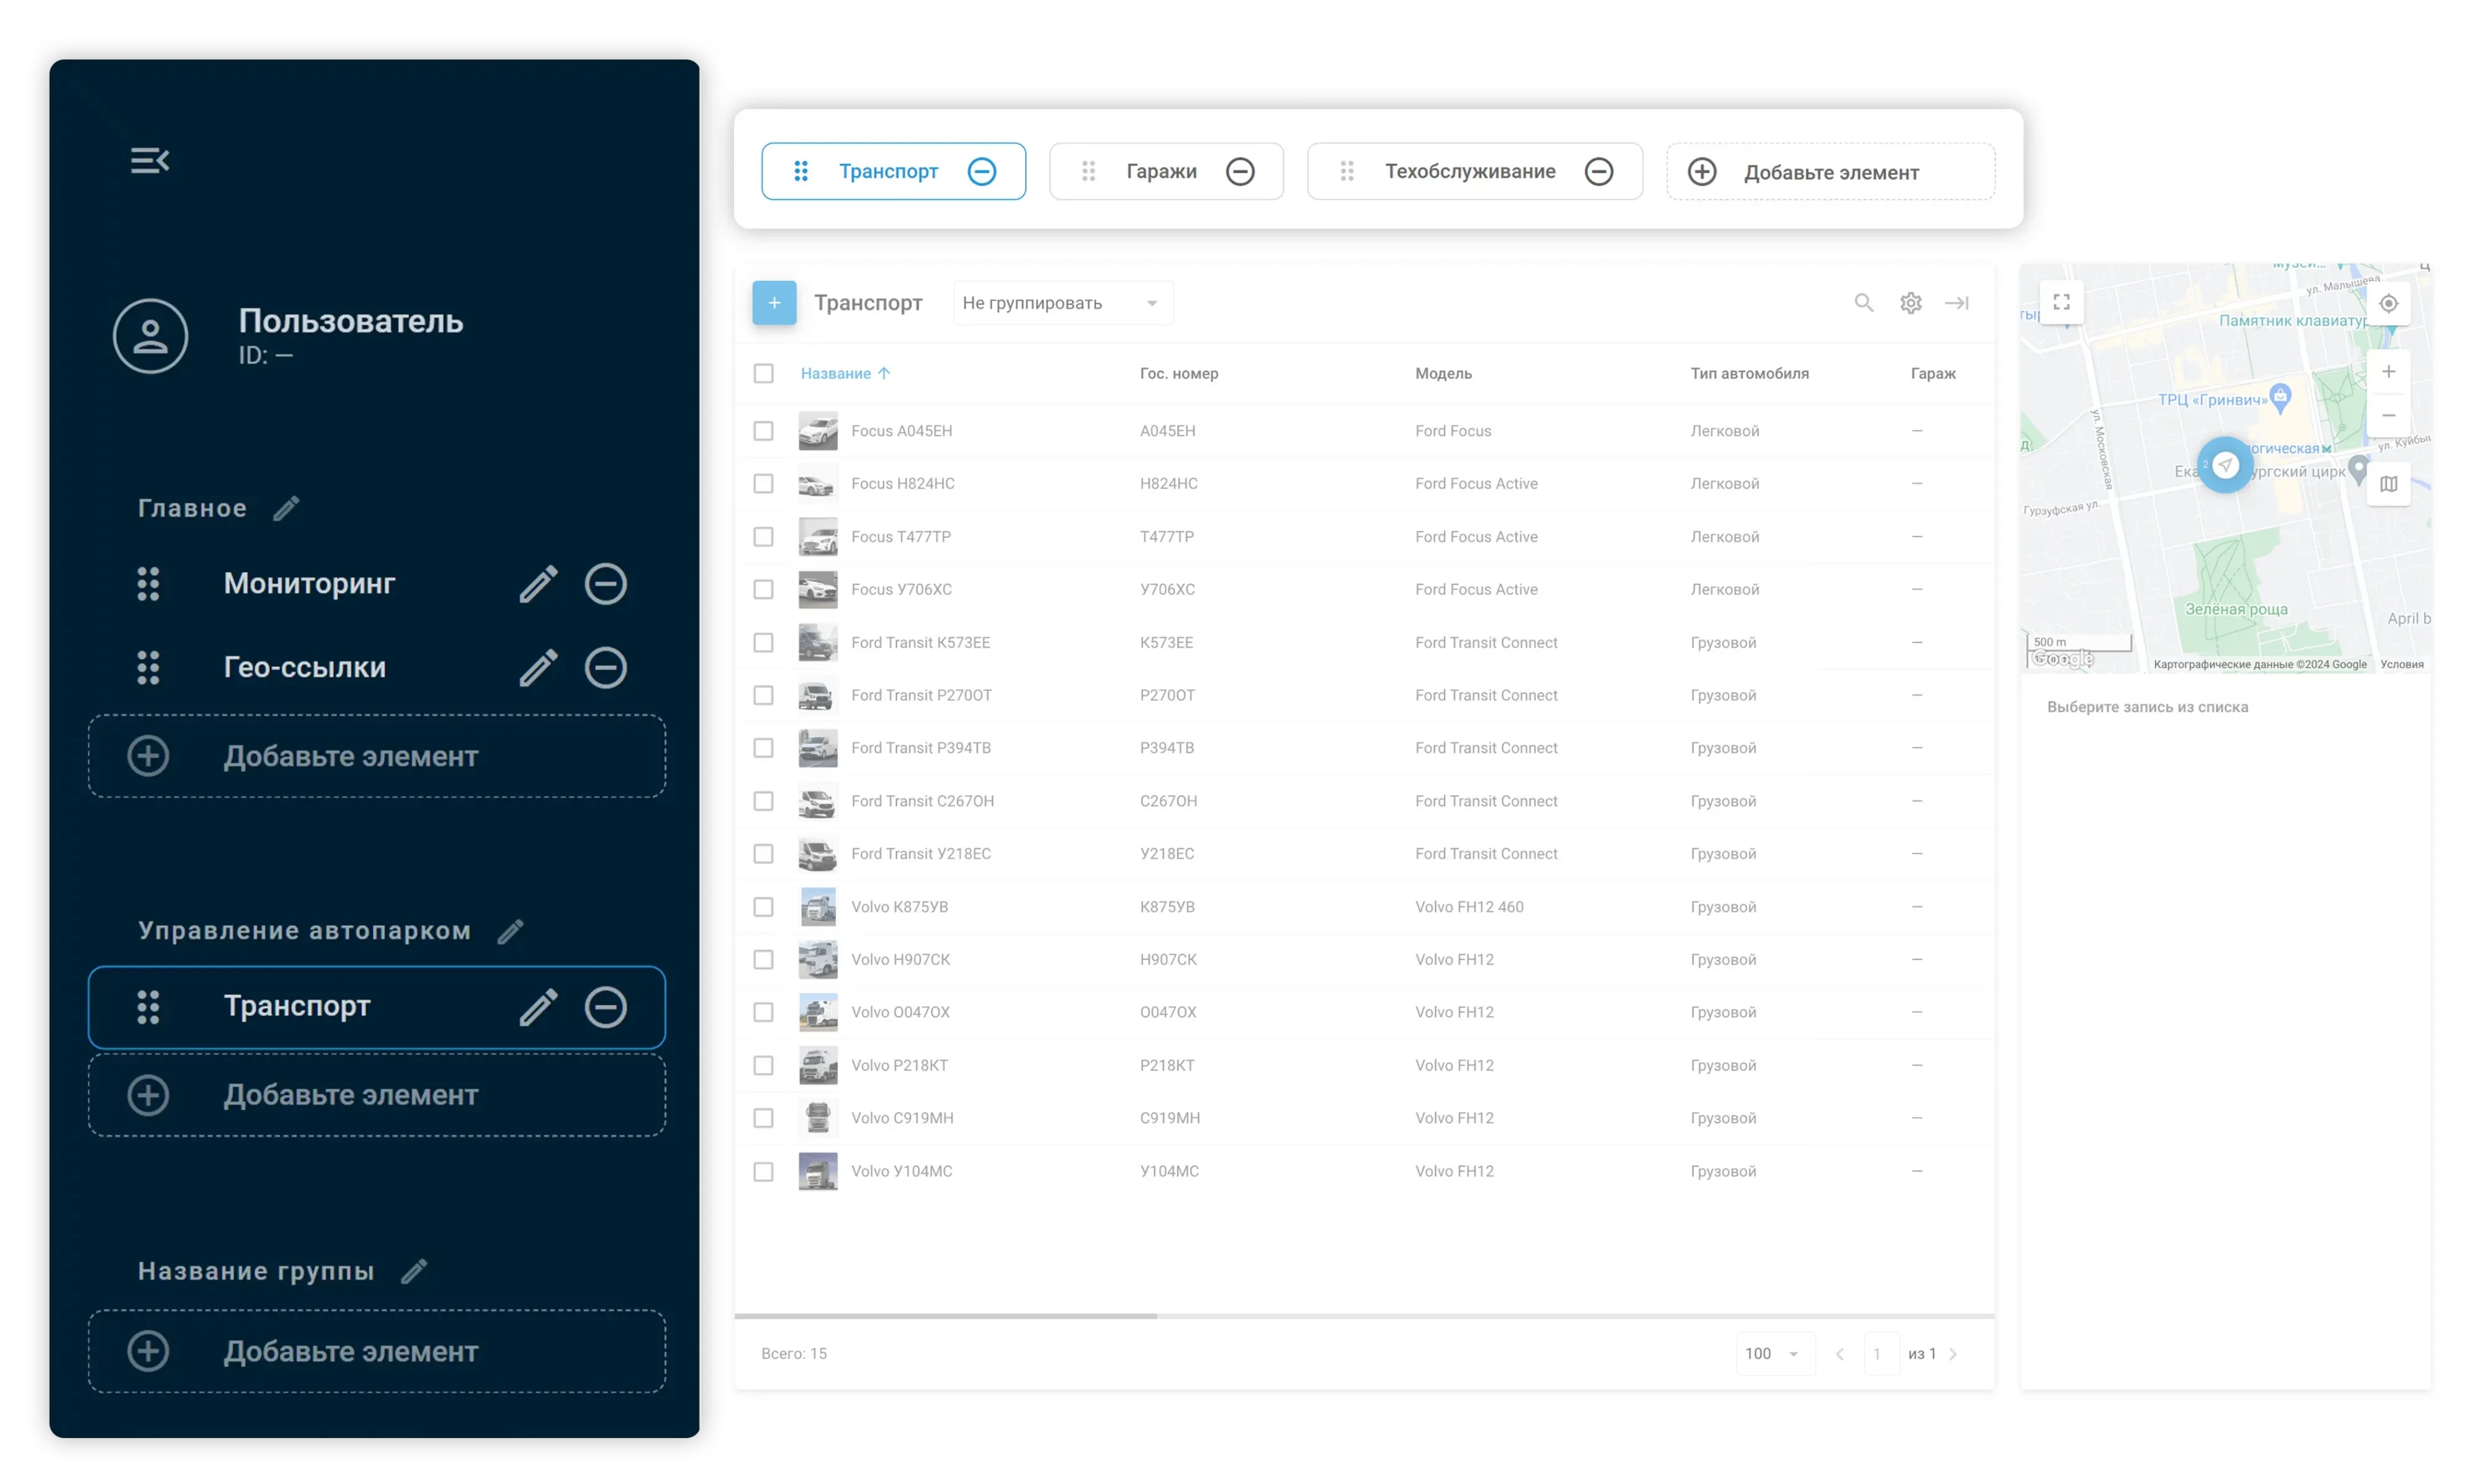Screen dimensions: 2482x1484
Task: Open table settings gear
Action: click(1911, 302)
